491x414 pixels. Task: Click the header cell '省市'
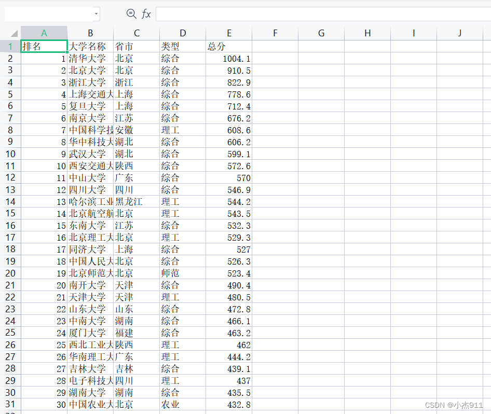137,46
